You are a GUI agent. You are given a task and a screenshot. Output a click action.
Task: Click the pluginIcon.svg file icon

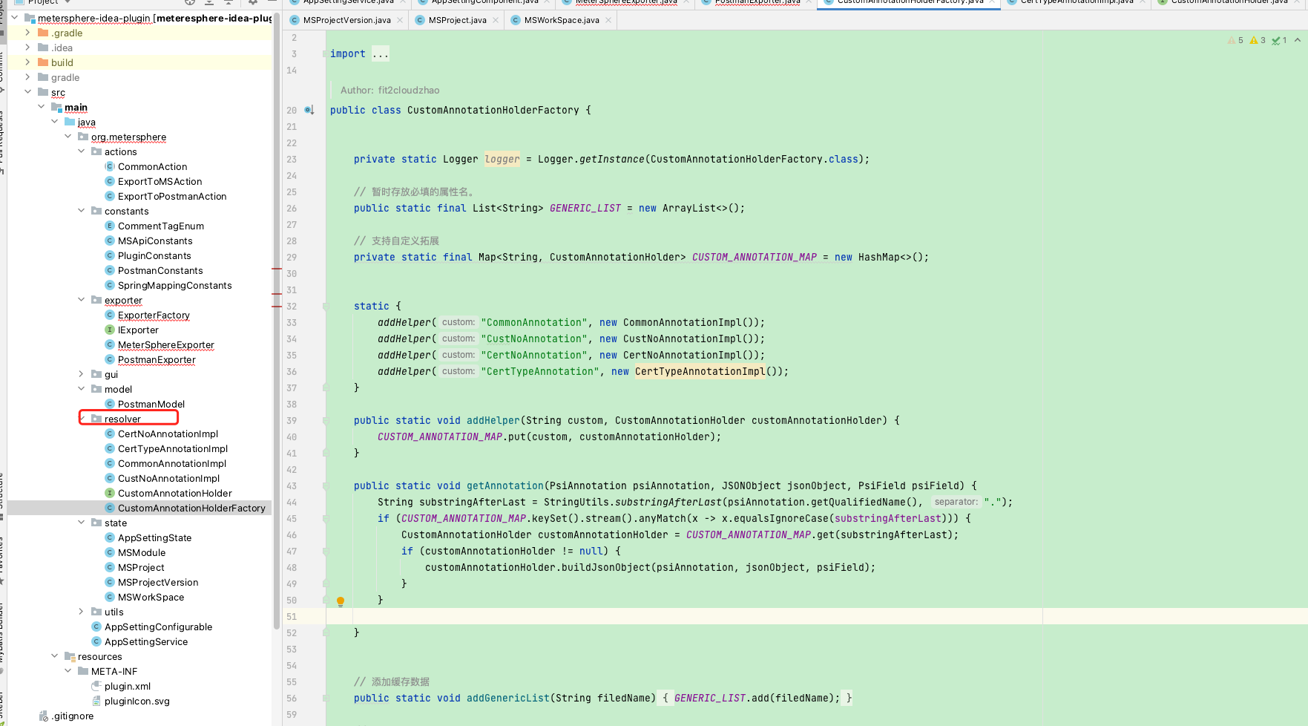[96, 701]
